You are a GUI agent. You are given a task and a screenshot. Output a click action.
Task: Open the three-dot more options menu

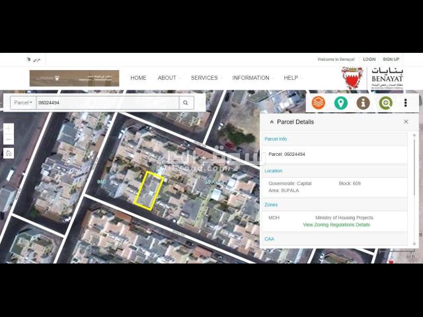pos(405,103)
